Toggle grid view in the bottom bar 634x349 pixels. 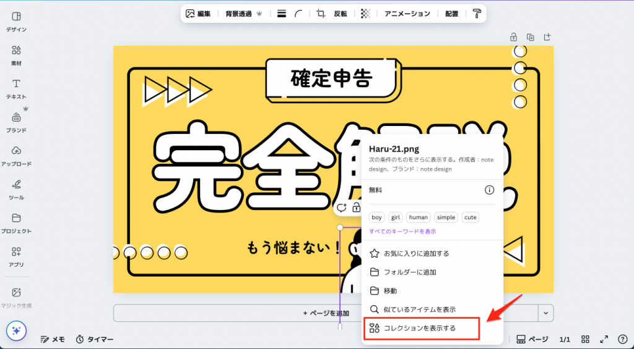(585, 339)
